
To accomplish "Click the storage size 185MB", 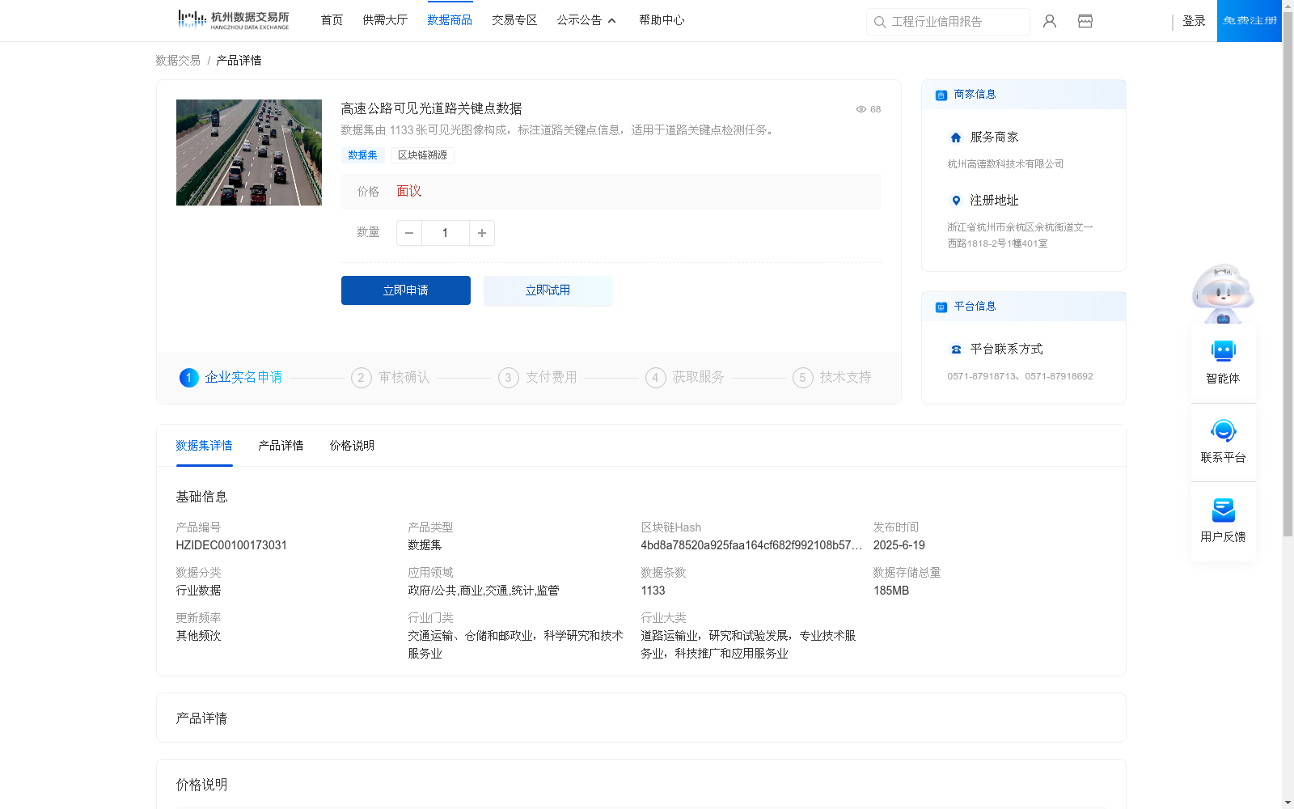I will [891, 591].
